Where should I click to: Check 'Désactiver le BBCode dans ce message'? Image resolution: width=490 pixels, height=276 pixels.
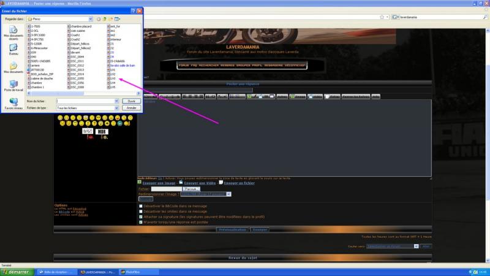(x=141, y=206)
